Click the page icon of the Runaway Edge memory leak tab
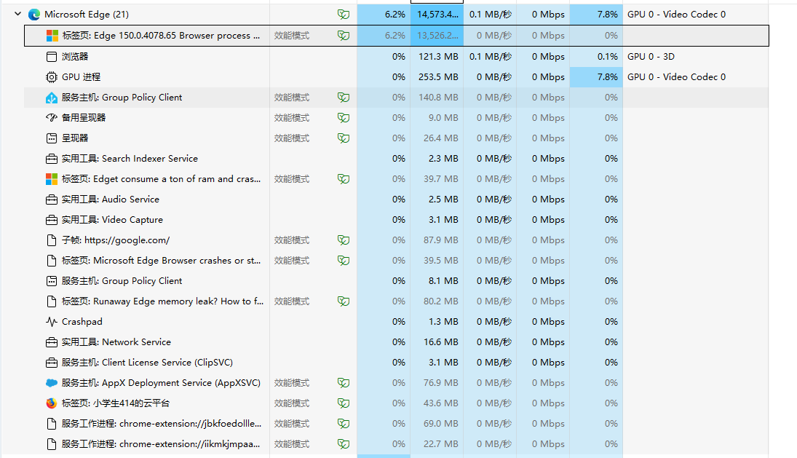This screenshot has width=797, height=458. point(52,301)
